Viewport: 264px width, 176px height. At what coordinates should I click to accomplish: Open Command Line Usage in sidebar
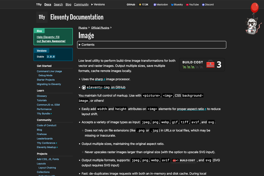point(49,71)
